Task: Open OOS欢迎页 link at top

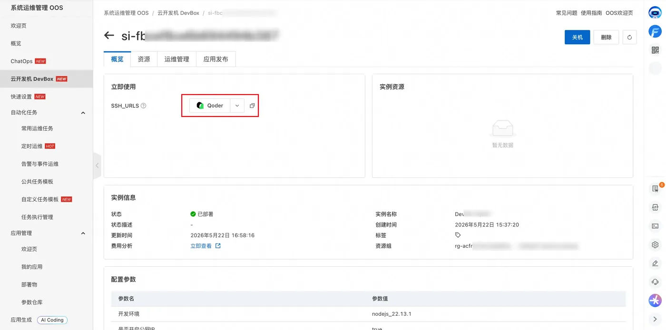Action: [619, 13]
